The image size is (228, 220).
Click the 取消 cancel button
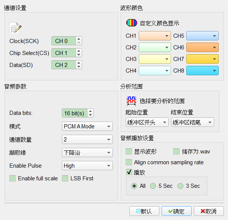[208, 211]
